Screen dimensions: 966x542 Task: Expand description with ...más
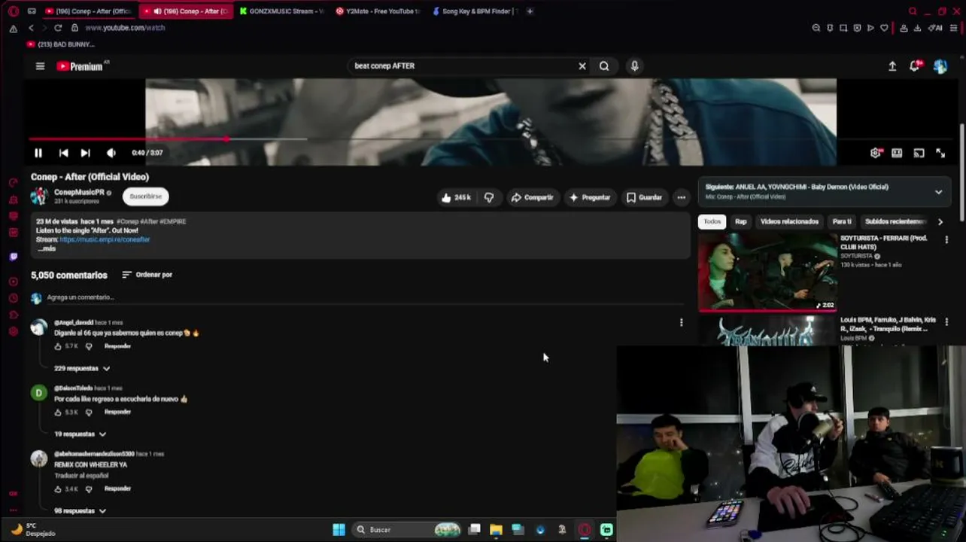47,248
